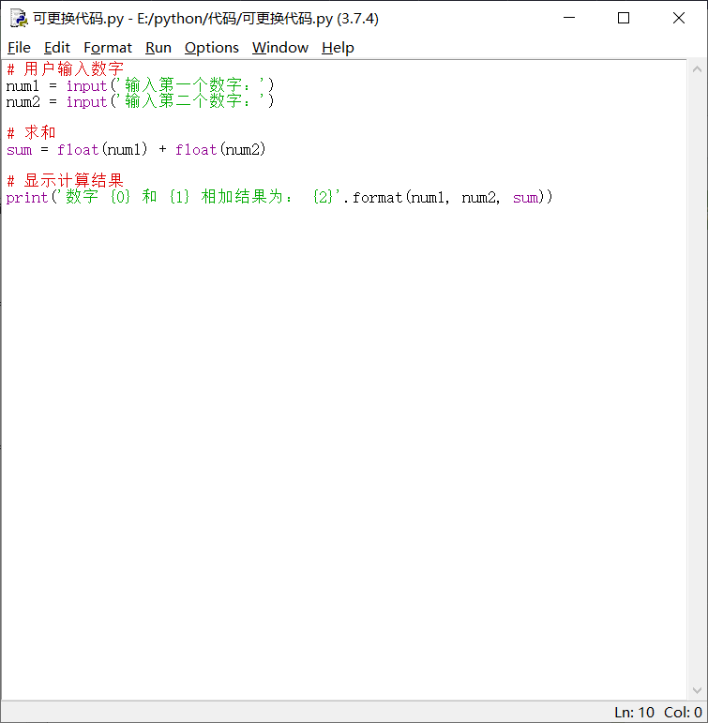Click float(num1) in the sum line
Viewport: 708px width, 723px height.
point(102,149)
